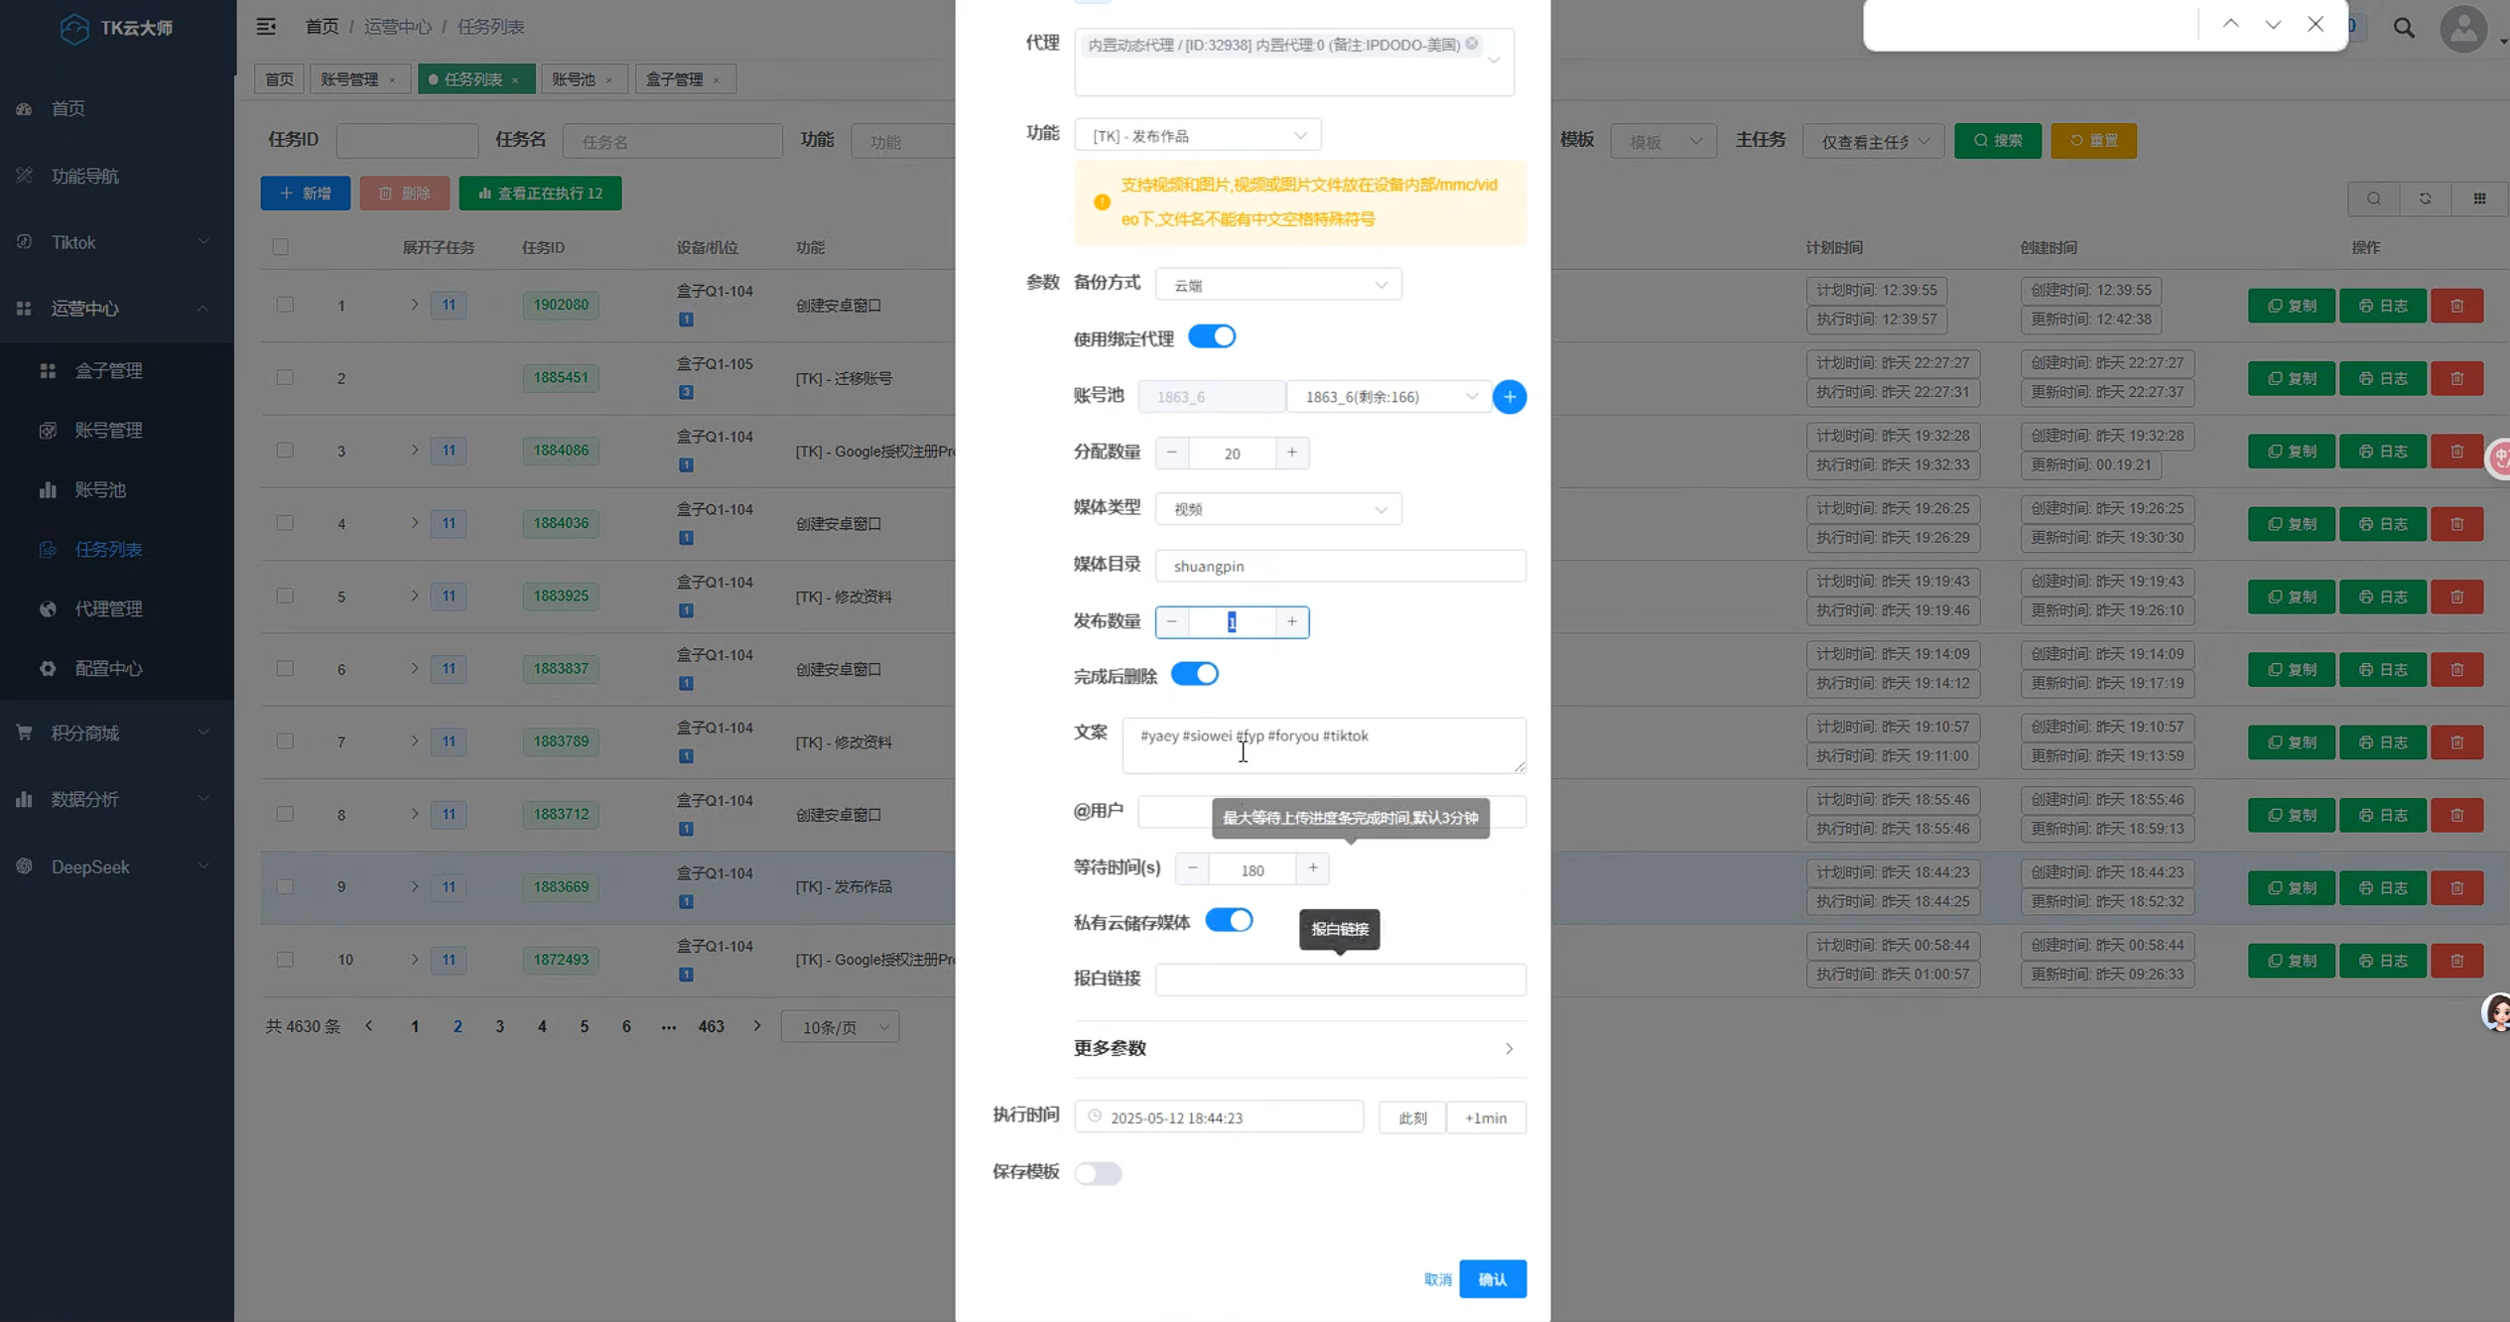Click the column settings grid icon

2479,198
